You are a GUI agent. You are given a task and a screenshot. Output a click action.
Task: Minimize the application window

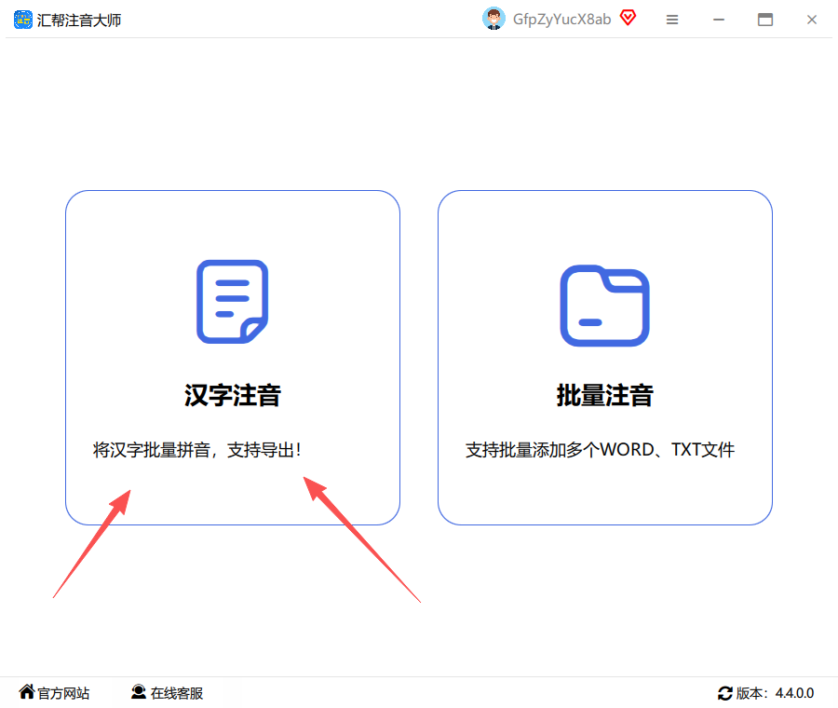(719, 20)
